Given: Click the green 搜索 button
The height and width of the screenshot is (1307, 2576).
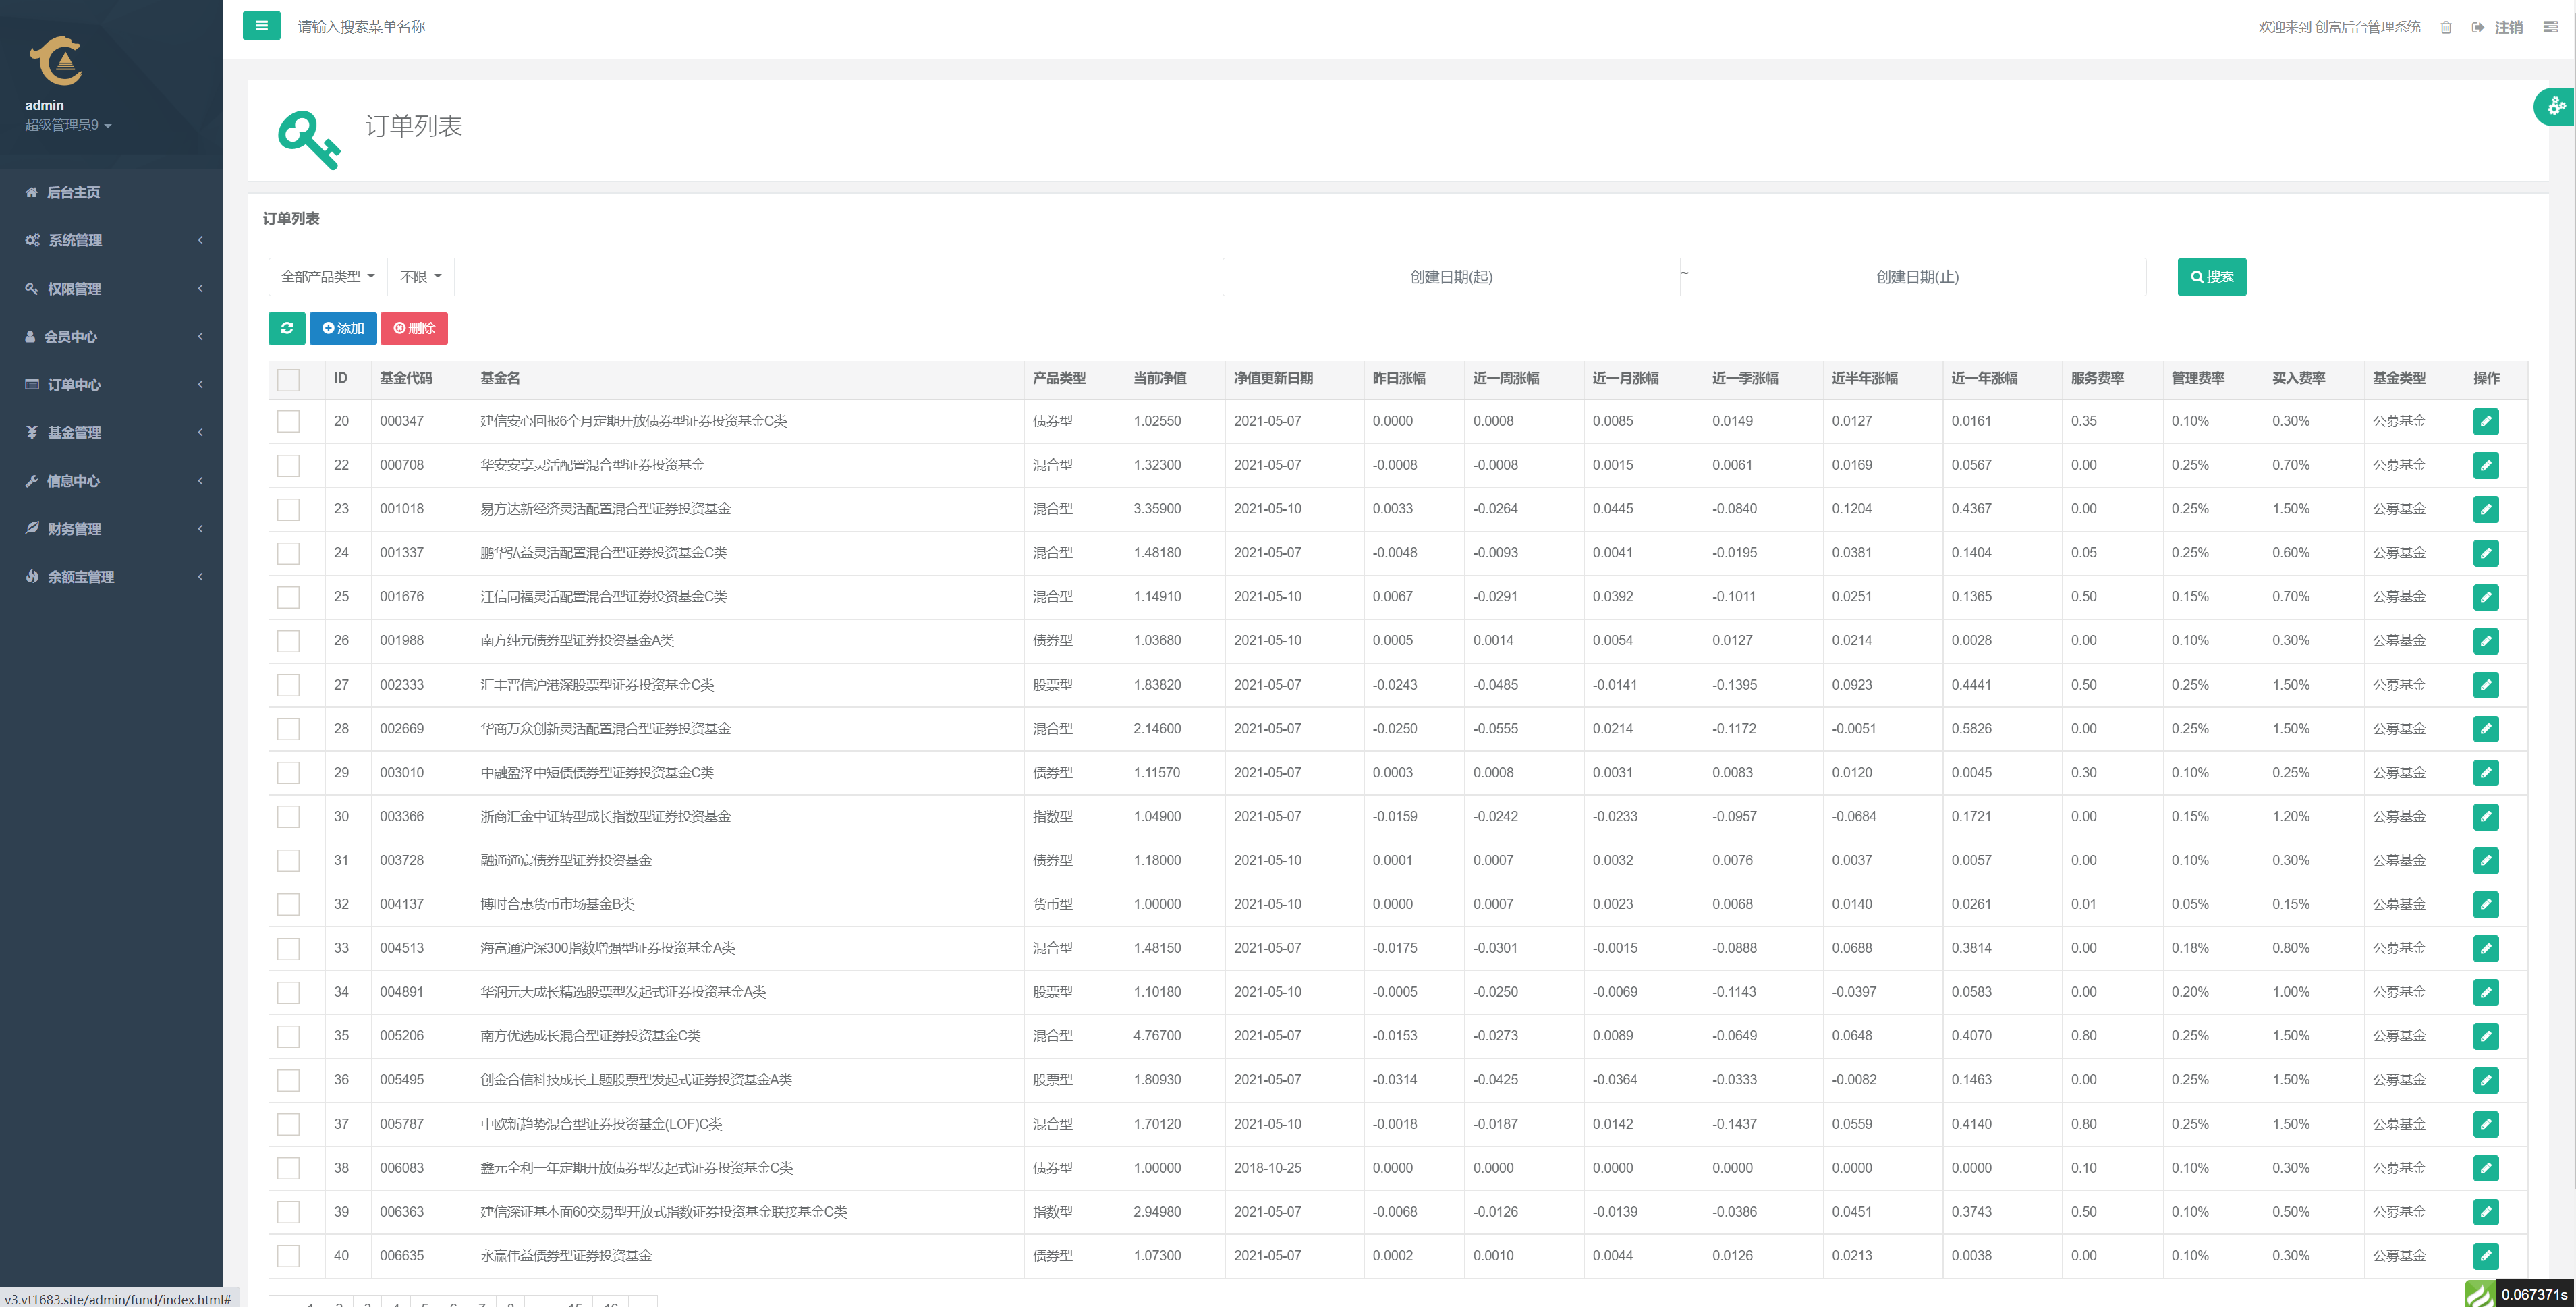Looking at the screenshot, I should pos(2211,277).
